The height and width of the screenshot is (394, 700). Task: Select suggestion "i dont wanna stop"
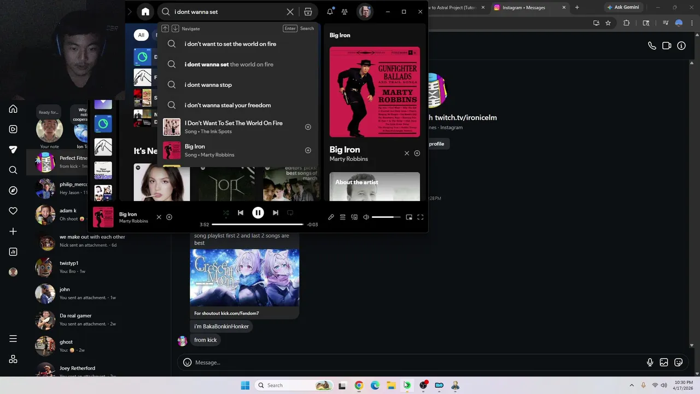click(237, 85)
